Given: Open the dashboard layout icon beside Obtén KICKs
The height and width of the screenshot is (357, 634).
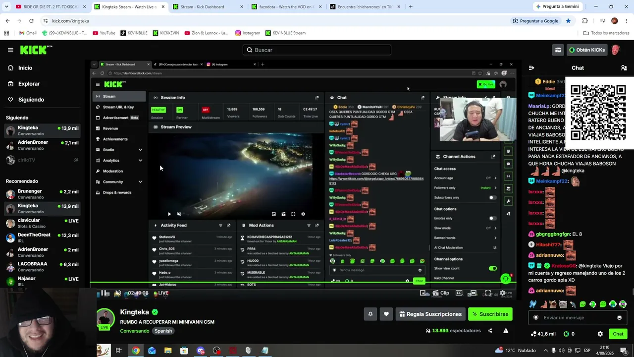Looking at the screenshot, I should [558, 50].
